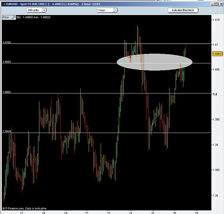224x214 pixels.
Task: Click the IT-Finance.com copyright text
Action: pyautogui.click(x=24, y=208)
